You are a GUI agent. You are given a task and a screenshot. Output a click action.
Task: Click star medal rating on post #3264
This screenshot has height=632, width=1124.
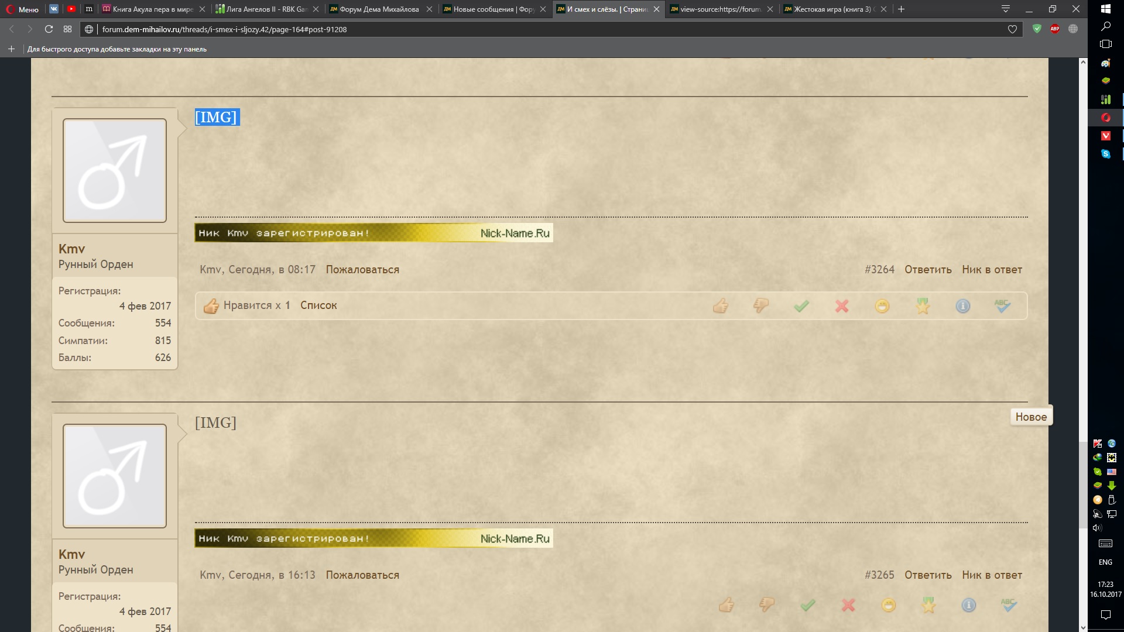pos(923,305)
